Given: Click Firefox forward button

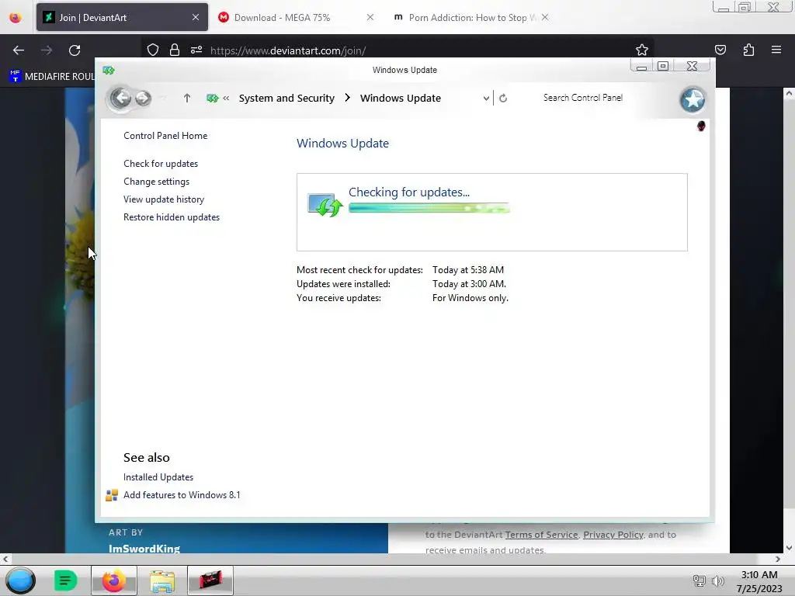Looking at the screenshot, I should (x=47, y=50).
